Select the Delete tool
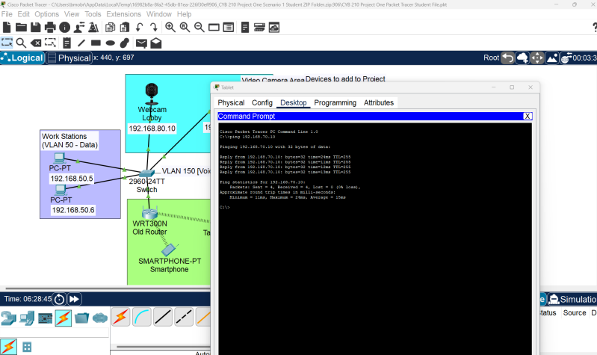 [x=35, y=43]
